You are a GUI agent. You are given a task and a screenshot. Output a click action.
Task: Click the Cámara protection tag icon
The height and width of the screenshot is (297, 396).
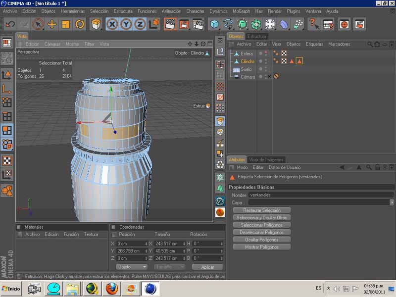(x=276, y=76)
